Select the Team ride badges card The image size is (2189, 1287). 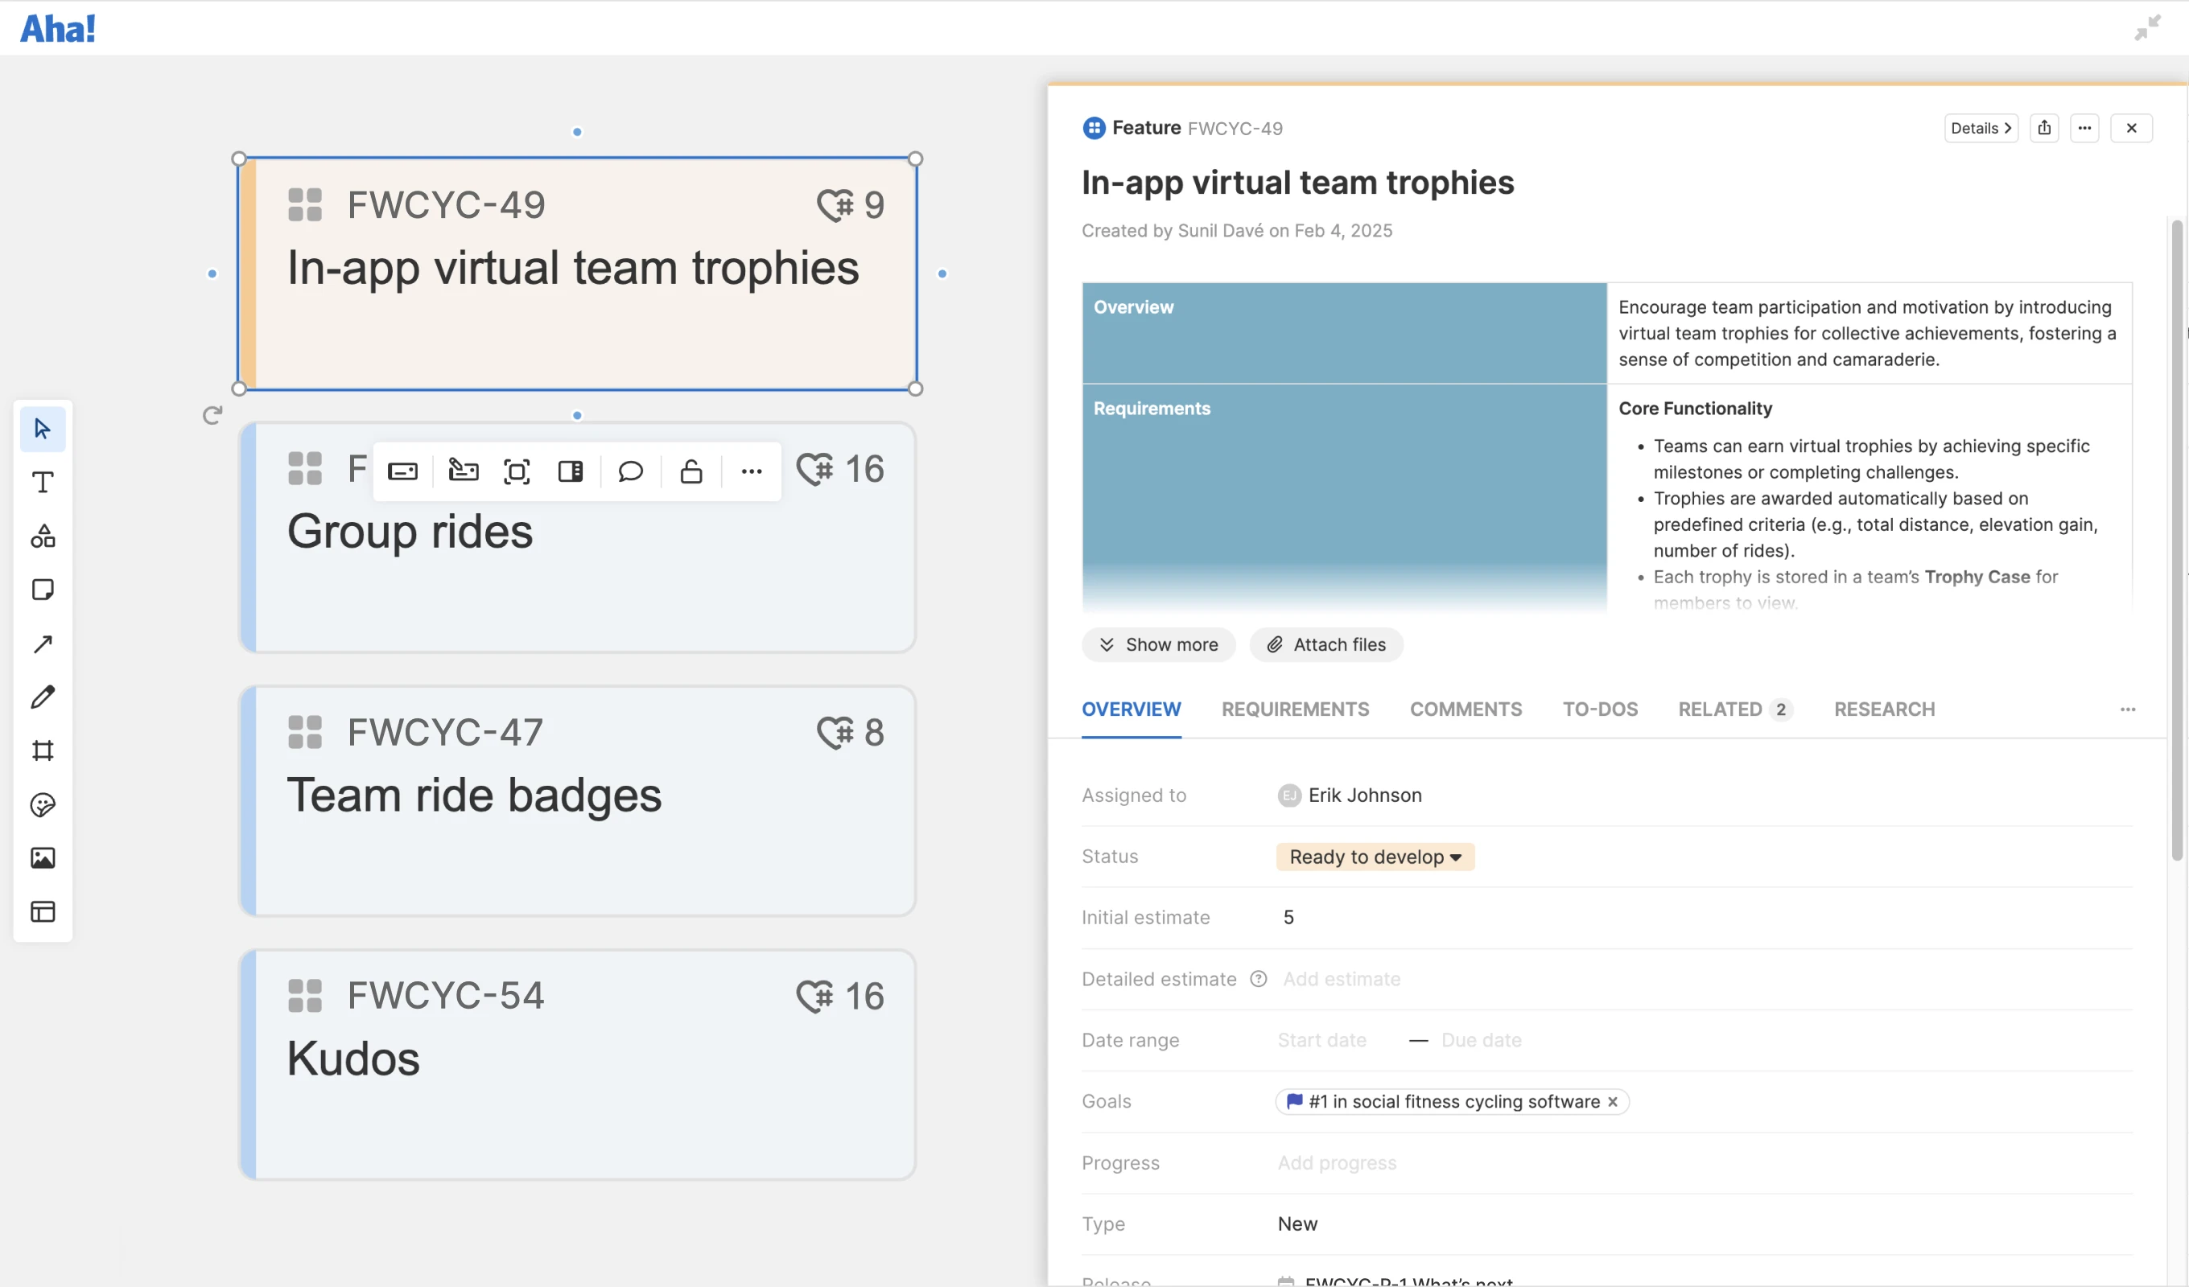point(577,800)
